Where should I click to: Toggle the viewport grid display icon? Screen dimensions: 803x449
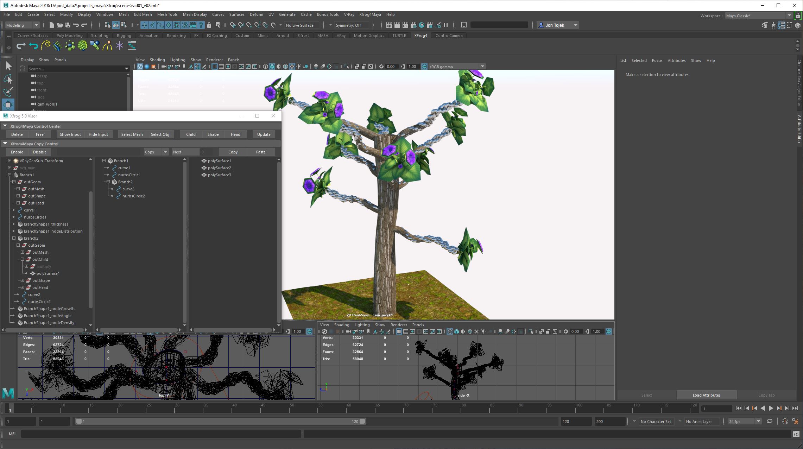[x=214, y=67]
